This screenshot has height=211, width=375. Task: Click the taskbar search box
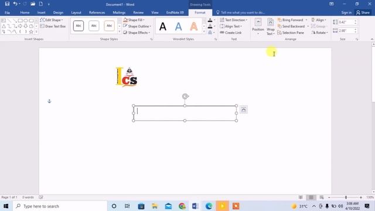click(60, 206)
